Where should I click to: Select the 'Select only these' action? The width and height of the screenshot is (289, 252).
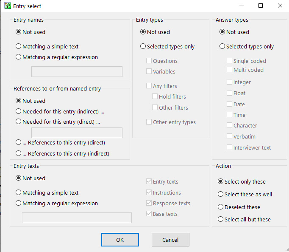(x=220, y=181)
